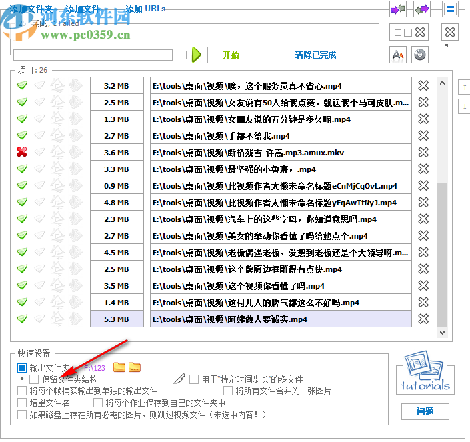Screen dimensions: 470x442
Task: Enable 将每个帧捕获输出到单独的输出文件 checkbox
Action: coord(22,391)
